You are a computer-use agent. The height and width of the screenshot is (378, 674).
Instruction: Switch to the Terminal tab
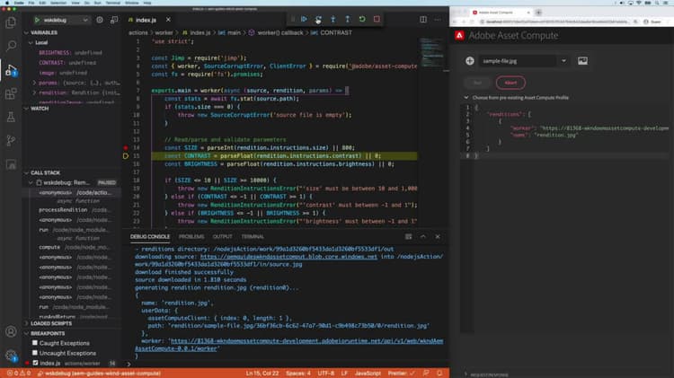[253, 237]
